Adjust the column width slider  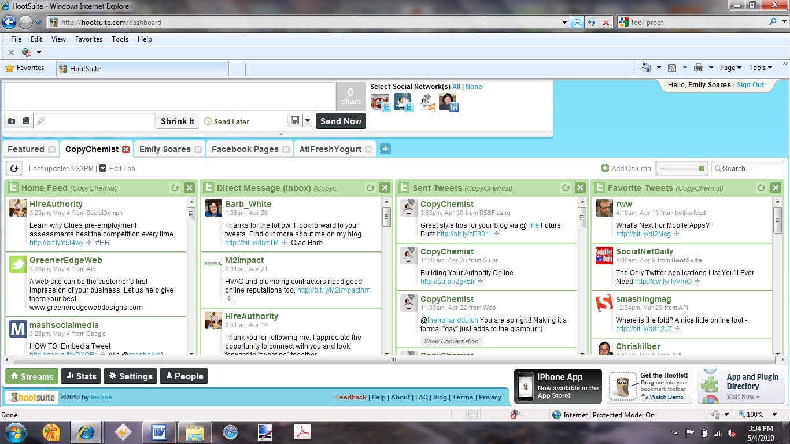(682, 169)
